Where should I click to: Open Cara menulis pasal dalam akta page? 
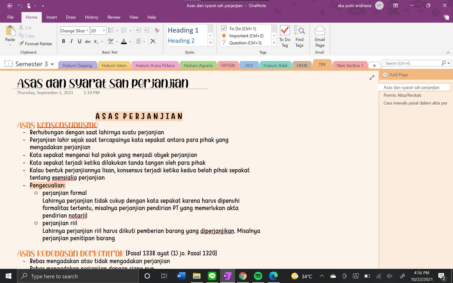tap(415, 103)
